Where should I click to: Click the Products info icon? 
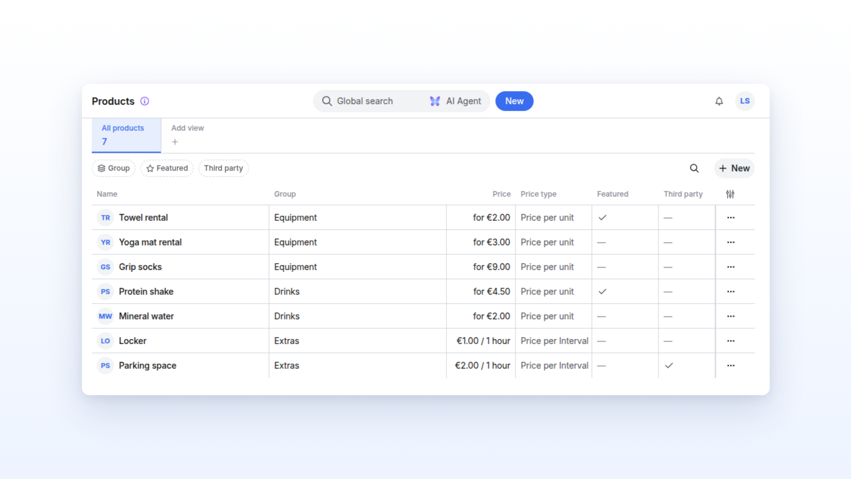point(145,101)
